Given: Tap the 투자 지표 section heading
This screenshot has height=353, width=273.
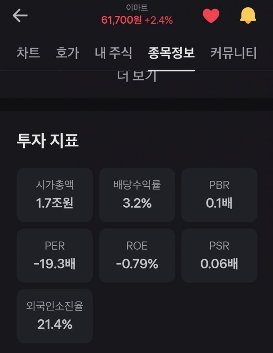Looking at the screenshot, I should coord(48,140).
